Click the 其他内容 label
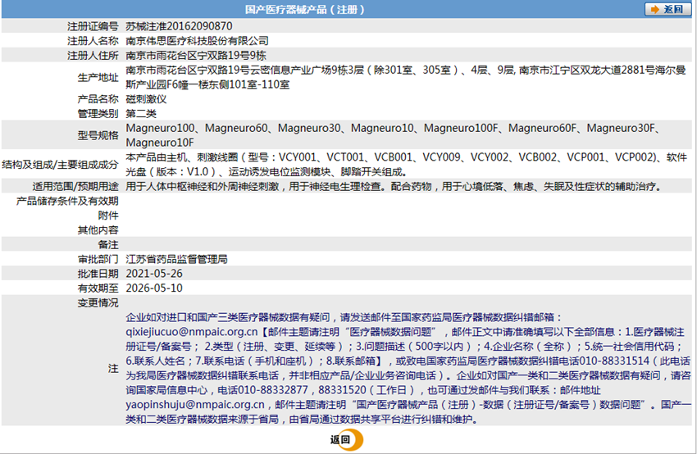697x454 pixels. [98, 230]
